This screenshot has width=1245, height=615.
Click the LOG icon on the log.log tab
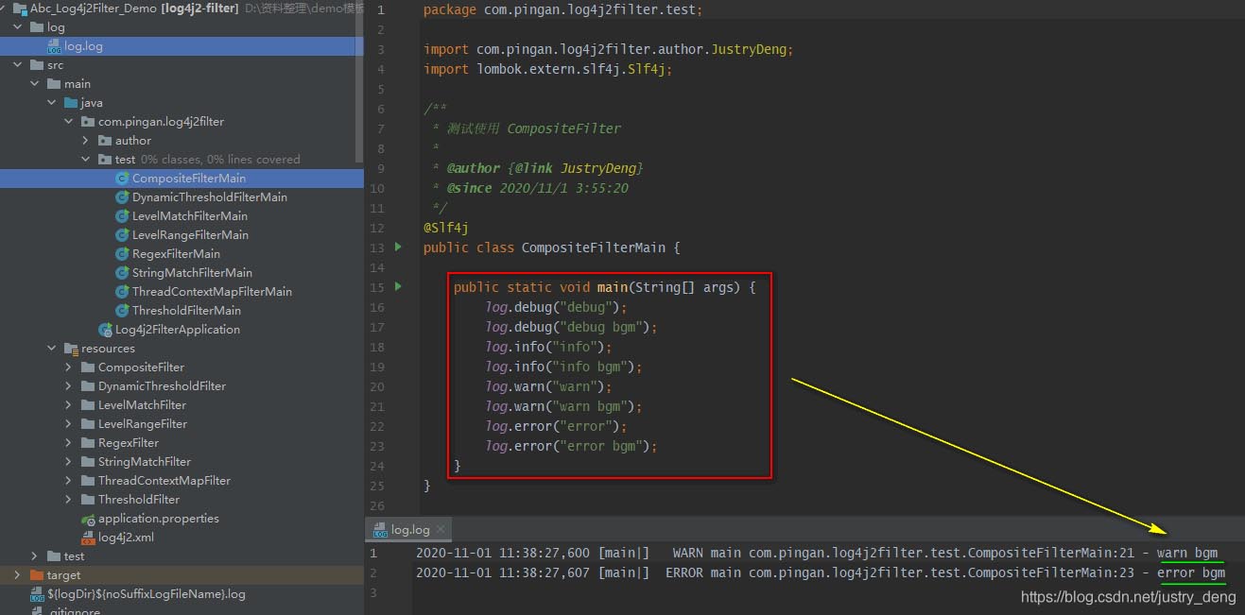(380, 530)
